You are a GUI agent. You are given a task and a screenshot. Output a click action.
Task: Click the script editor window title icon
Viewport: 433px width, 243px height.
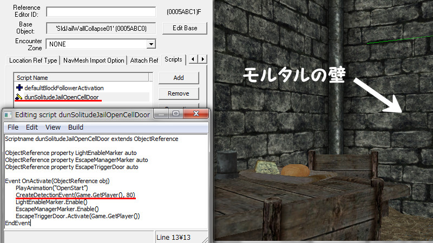coord(8,115)
